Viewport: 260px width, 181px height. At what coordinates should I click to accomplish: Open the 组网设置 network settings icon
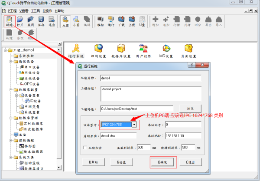[x=98, y=51]
